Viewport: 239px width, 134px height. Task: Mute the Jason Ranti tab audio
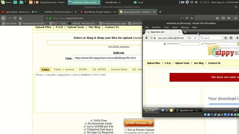coord(33,12)
